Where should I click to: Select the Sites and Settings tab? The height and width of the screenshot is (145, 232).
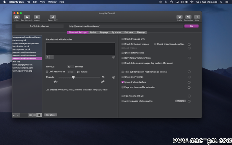pyautogui.click(x=78, y=32)
